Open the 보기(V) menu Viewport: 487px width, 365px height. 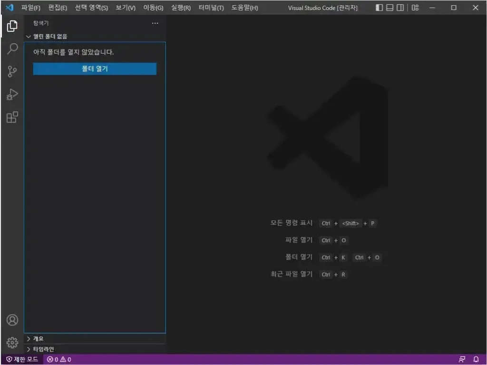(126, 8)
